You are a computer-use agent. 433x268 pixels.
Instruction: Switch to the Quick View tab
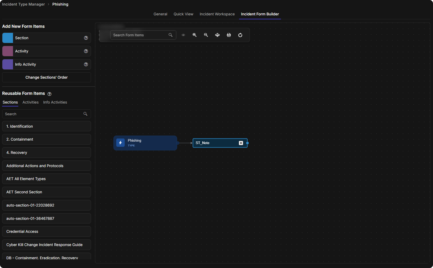click(183, 14)
